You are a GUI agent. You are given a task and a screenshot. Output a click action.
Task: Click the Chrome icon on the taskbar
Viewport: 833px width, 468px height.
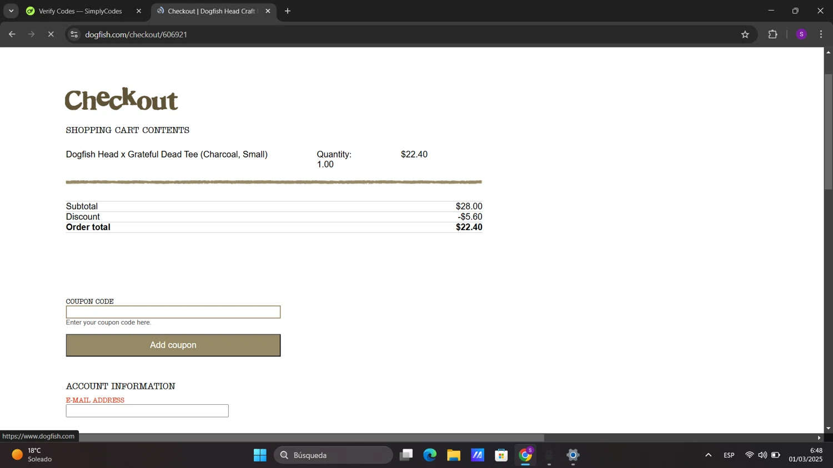525,455
